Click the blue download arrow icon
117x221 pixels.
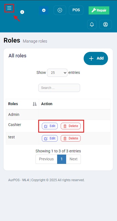(44, 10)
